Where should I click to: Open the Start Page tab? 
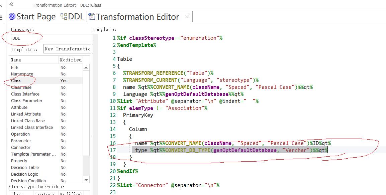(32, 17)
